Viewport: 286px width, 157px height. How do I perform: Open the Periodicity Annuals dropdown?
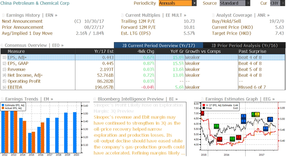pyautogui.click(x=177, y=3)
